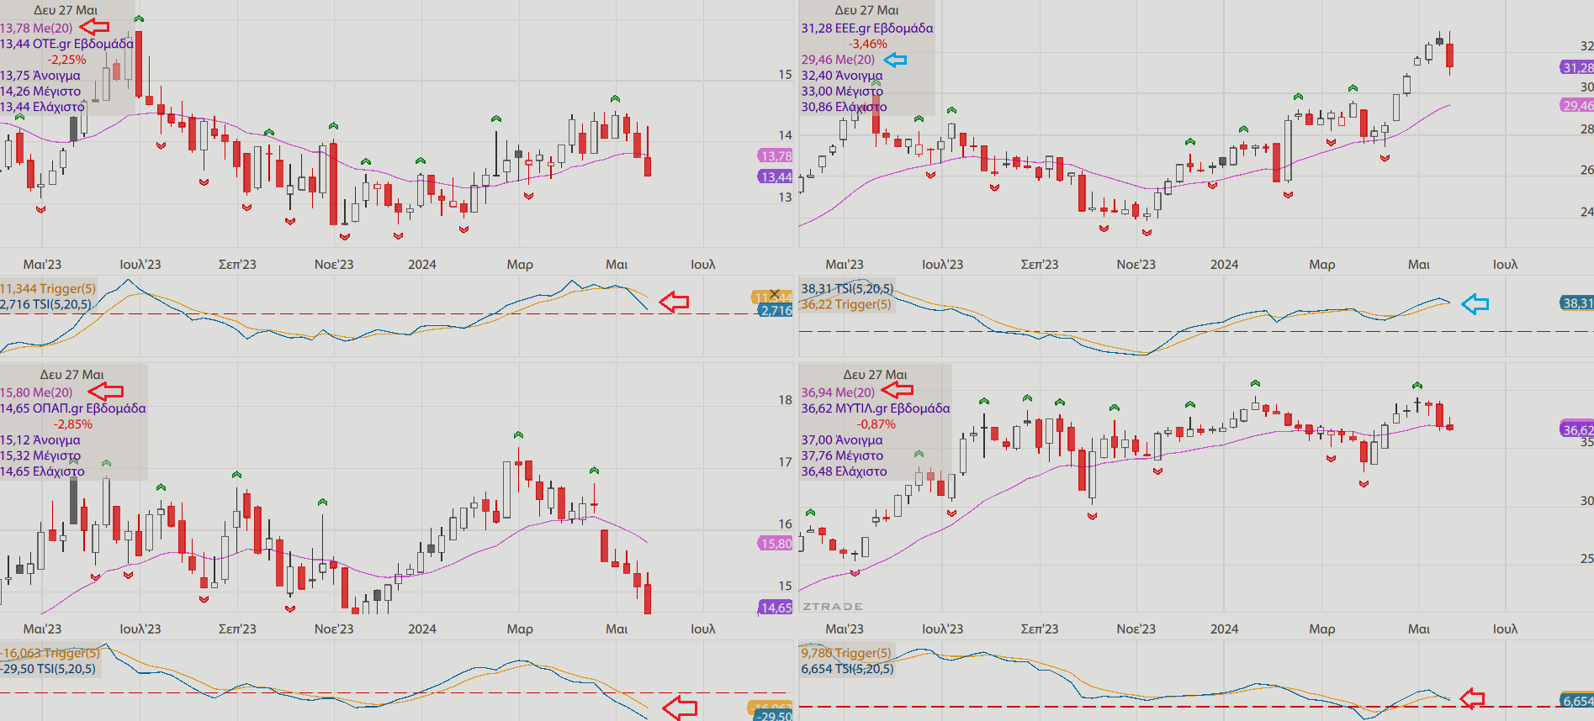Click the '14,65 ΟΠΑΠ.gr Εβδομάδα' symbol label

pyautogui.click(x=73, y=408)
